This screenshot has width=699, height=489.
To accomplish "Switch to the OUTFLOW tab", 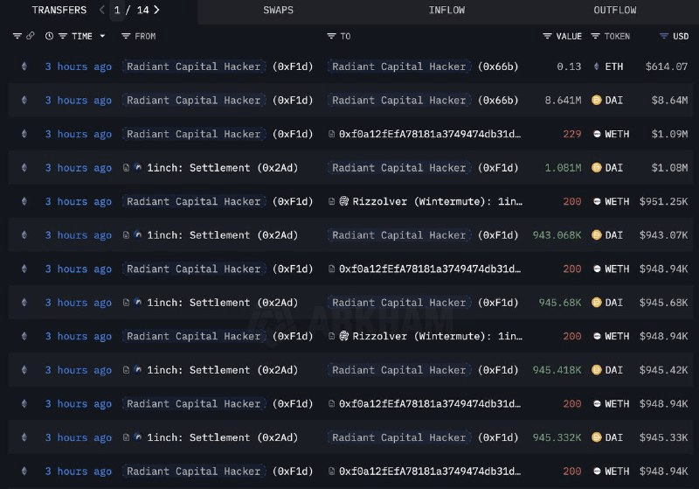I will point(615,10).
